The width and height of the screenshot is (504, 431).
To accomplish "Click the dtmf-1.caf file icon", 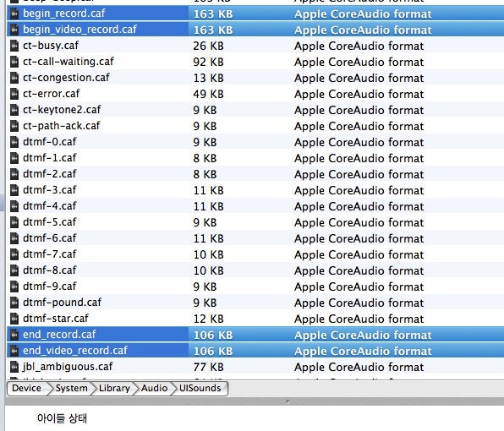I will (14, 158).
